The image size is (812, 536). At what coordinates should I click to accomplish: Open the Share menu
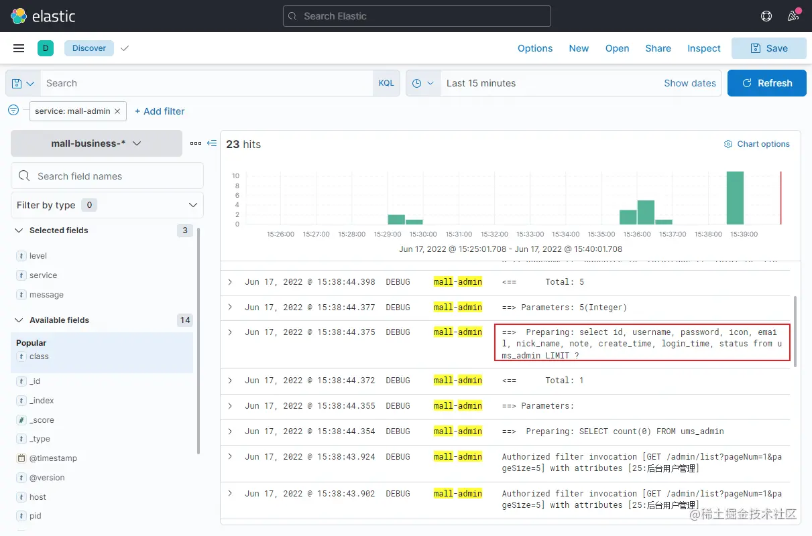click(x=658, y=48)
